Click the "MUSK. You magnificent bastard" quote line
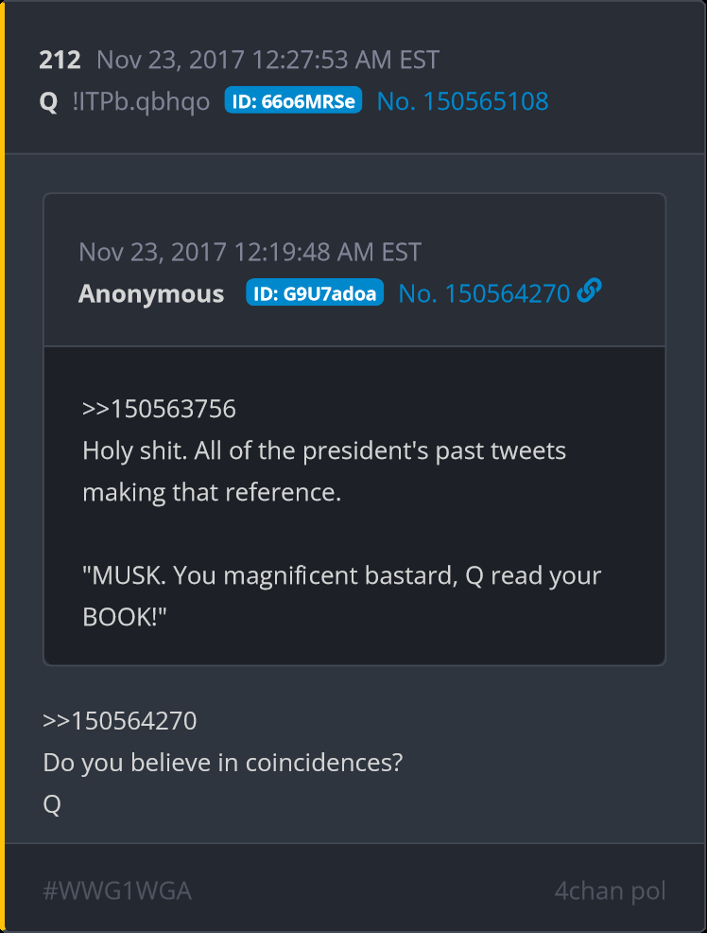The height and width of the screenshot is (933, 707). (x=341, y=575)
